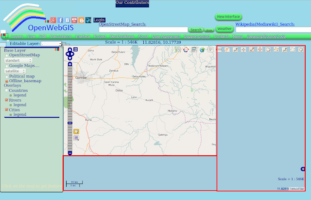This screenshot has width=311, height=200.
Task: Click the zoom slider handle on zoom bar
Action: [70, 123]
